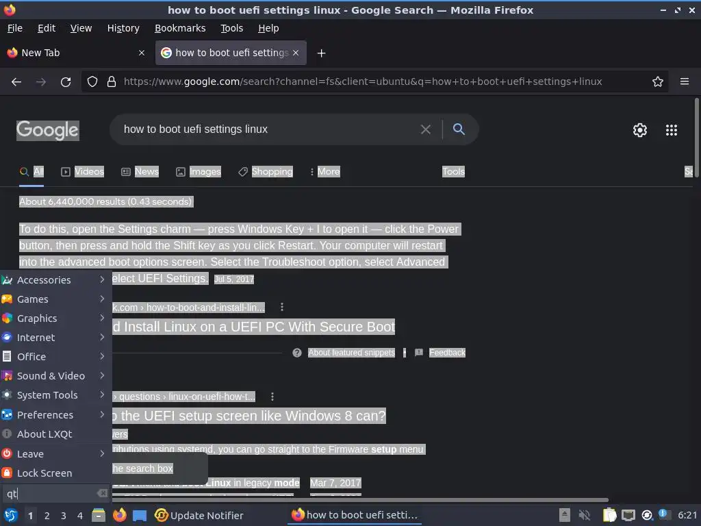Expand the Internet submenu
Image resolution: width=701 pixels, height=526 pixels.
point(56,337)
